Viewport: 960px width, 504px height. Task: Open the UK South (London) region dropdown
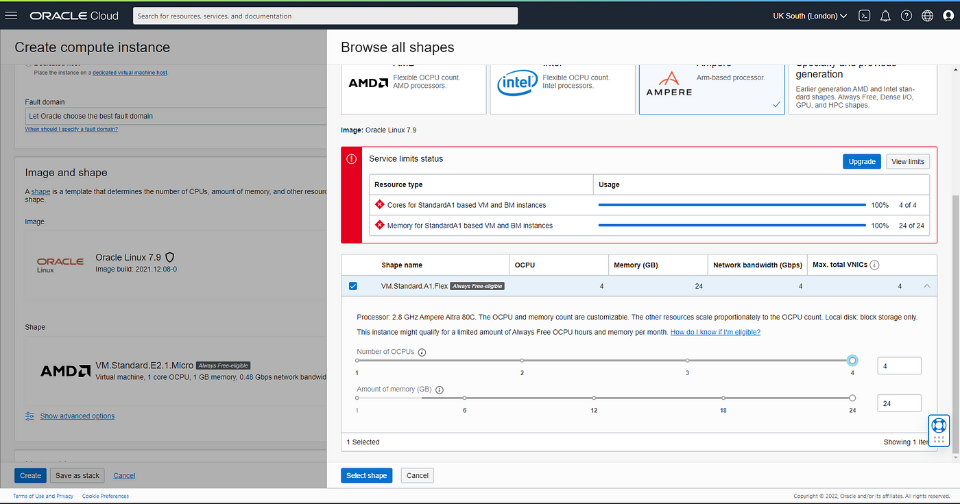pyautogui.click(x=810, y=16)
